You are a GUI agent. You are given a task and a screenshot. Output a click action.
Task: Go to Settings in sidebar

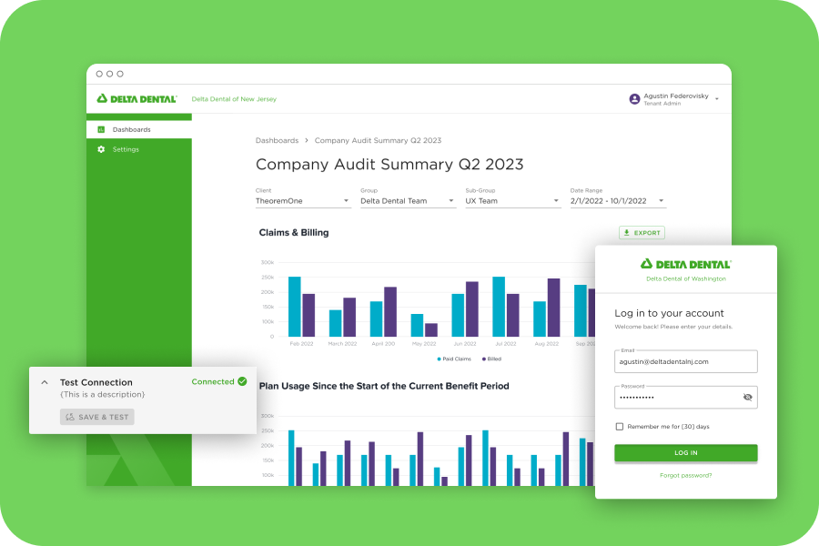(126, 149)
